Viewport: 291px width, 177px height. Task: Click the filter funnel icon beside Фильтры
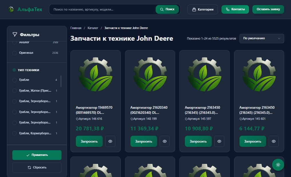(15, 34)
